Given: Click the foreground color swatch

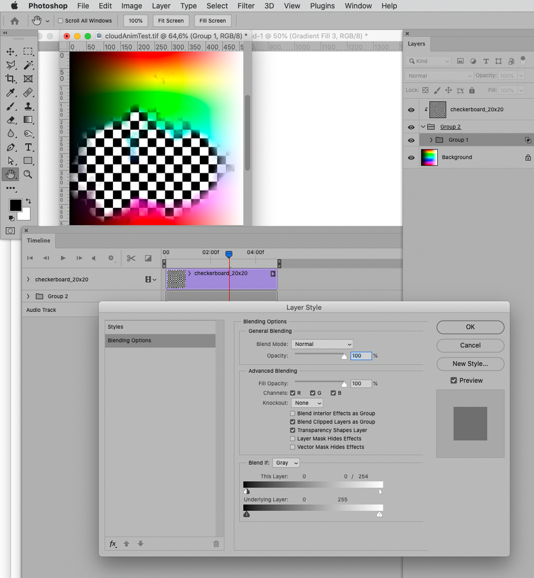Looking at the screenshot, I should 16,205.
